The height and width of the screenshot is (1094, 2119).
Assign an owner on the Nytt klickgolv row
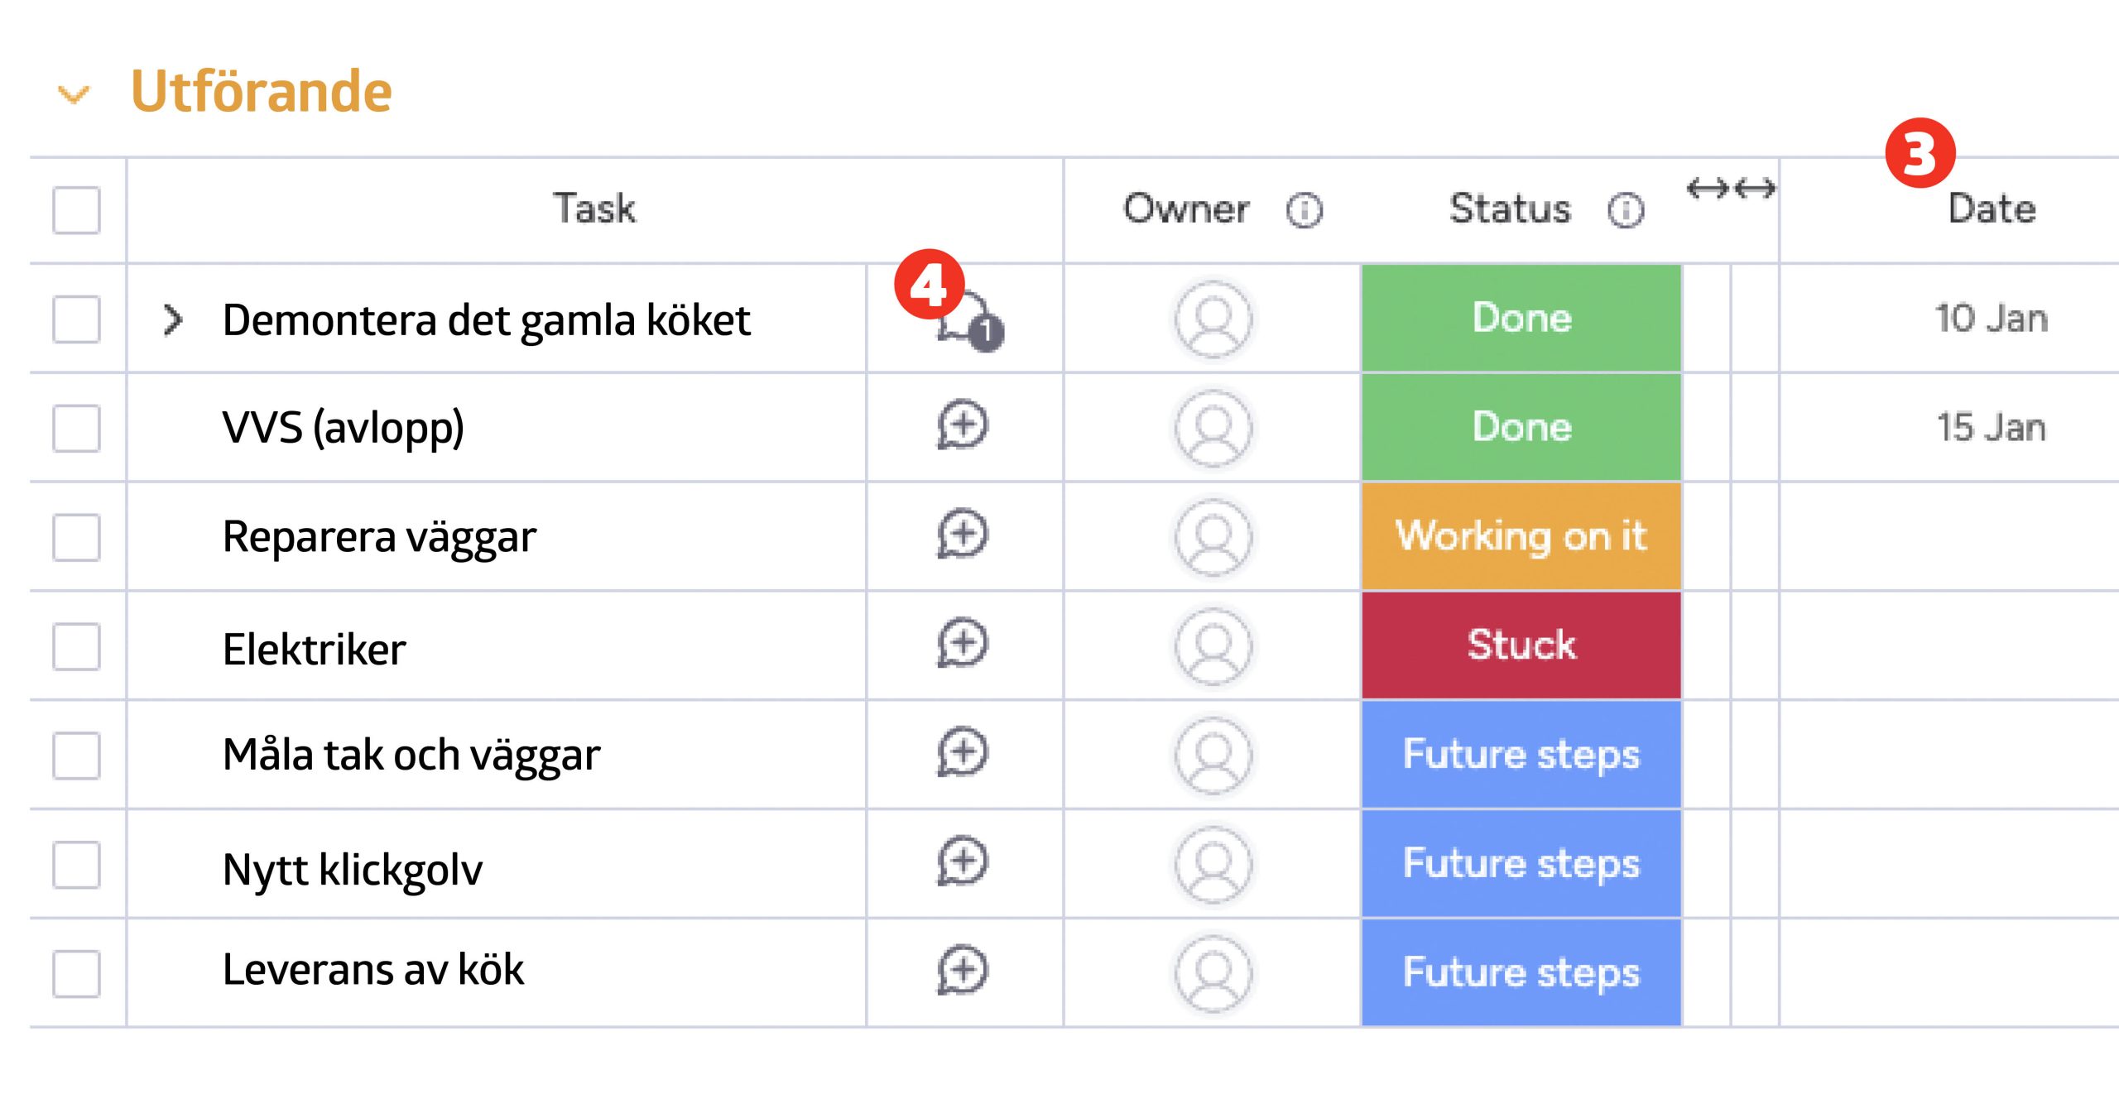coord(1213,864)
